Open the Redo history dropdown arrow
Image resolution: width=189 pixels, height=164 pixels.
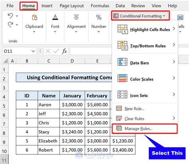pos(17,25)
